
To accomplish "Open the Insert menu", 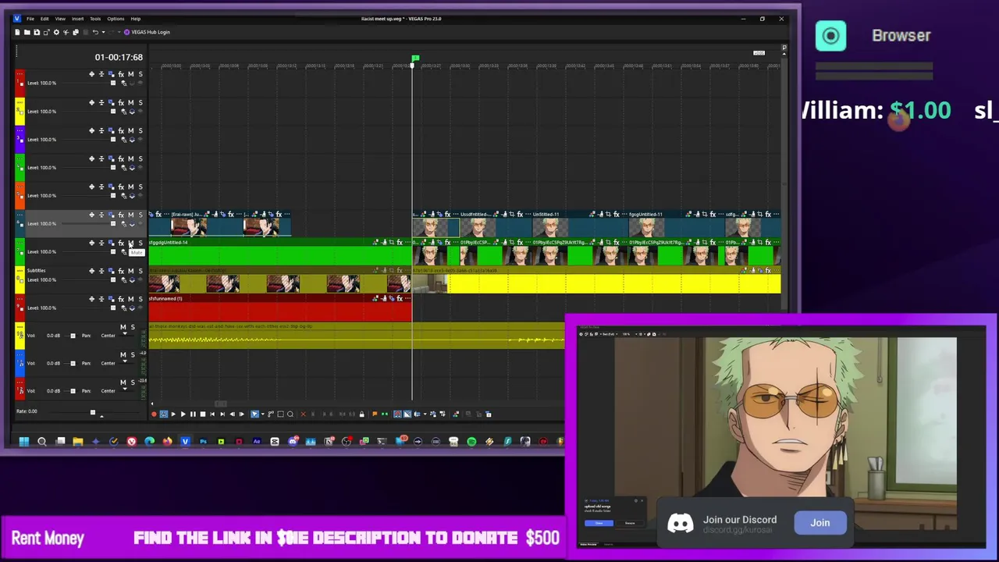I will (x=78, y=19).
